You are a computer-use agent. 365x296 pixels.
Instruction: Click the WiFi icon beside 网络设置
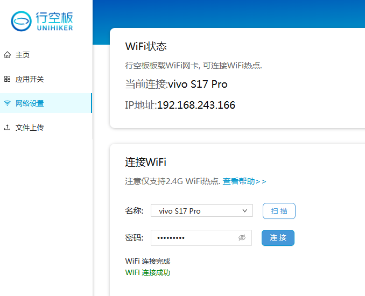(x=7, y=103)
